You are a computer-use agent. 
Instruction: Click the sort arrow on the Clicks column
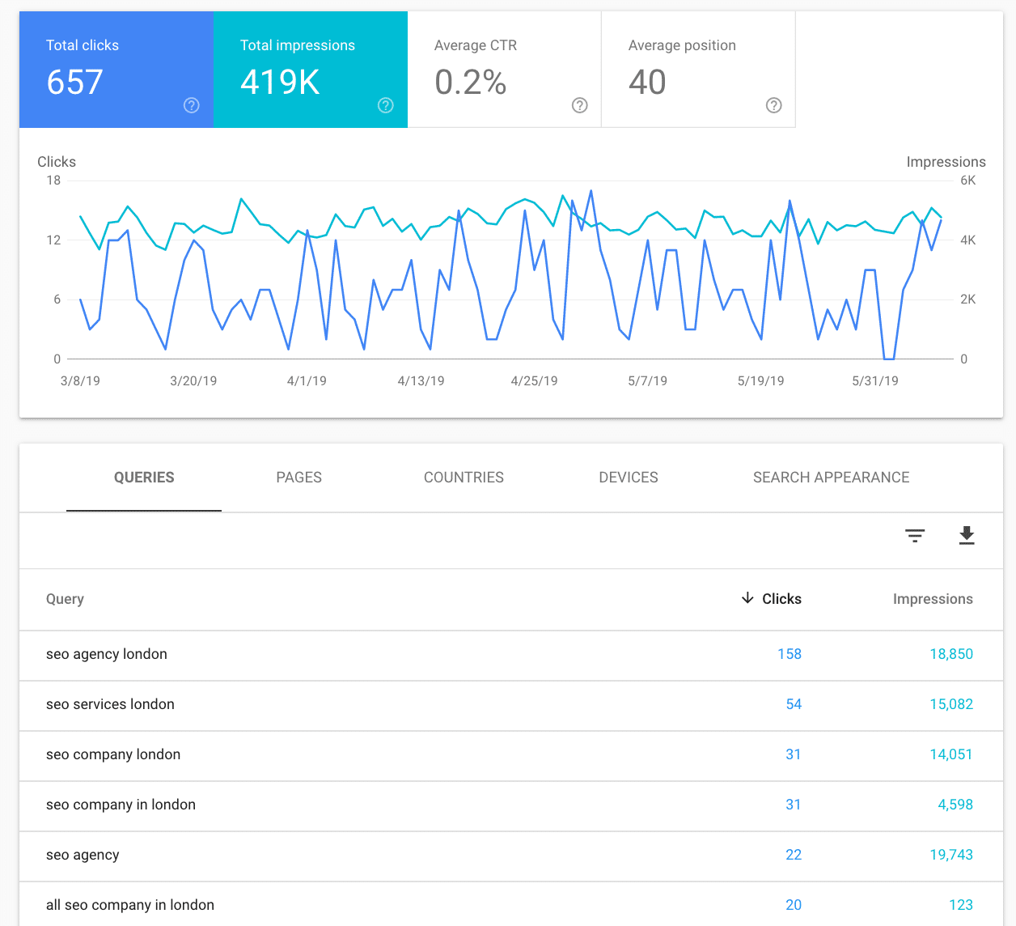point(746,598)
